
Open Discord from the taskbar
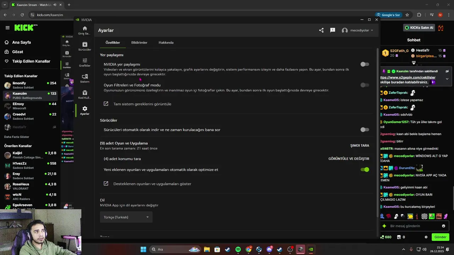[269, 249]
